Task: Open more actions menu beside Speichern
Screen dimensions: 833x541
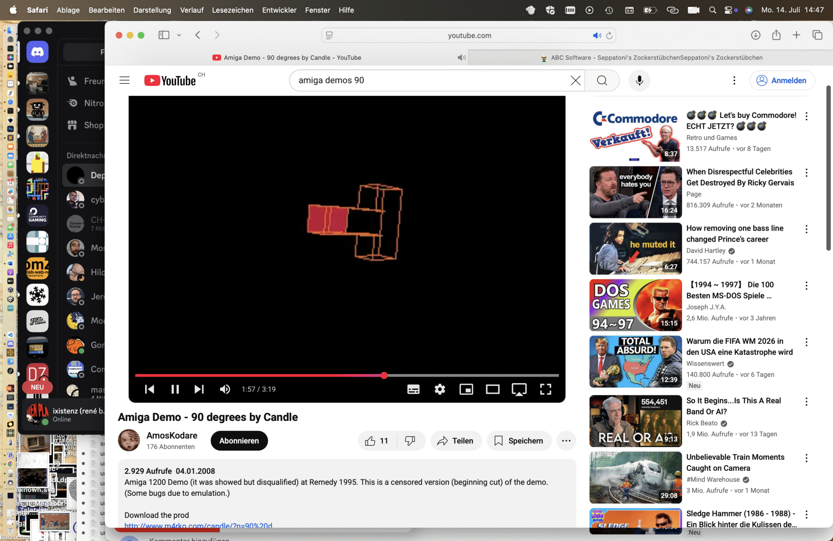Action: pyautogui.click(x=566, y=441)
